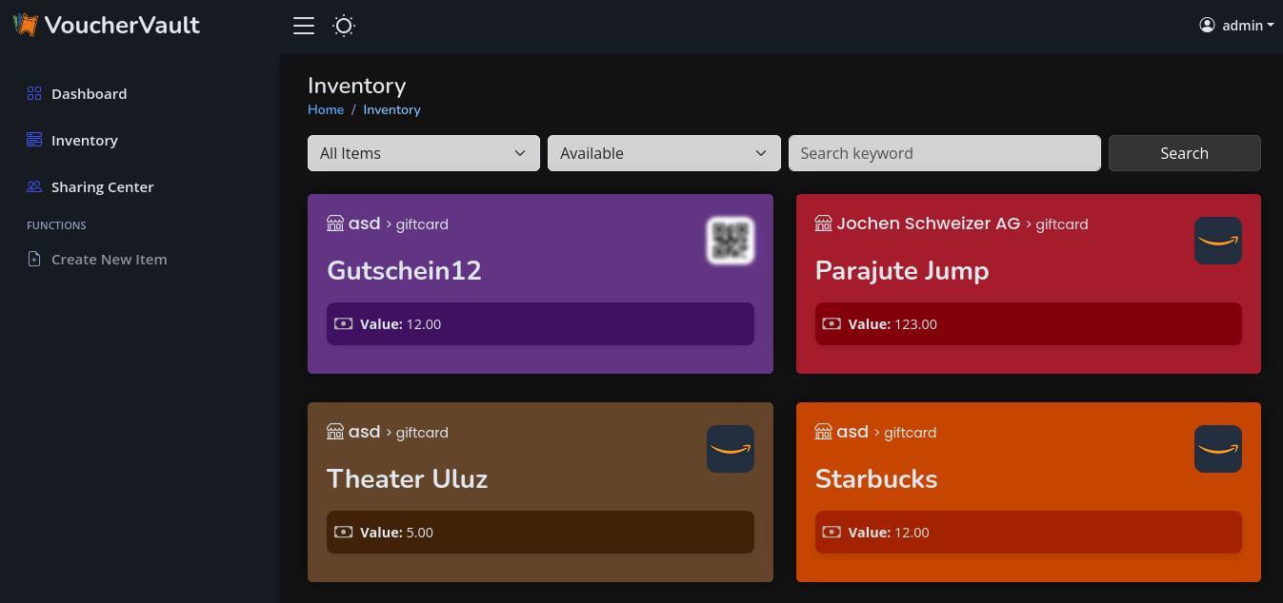Open the Gutschein12 item title

pyautogui.click(x=404, y=271)
